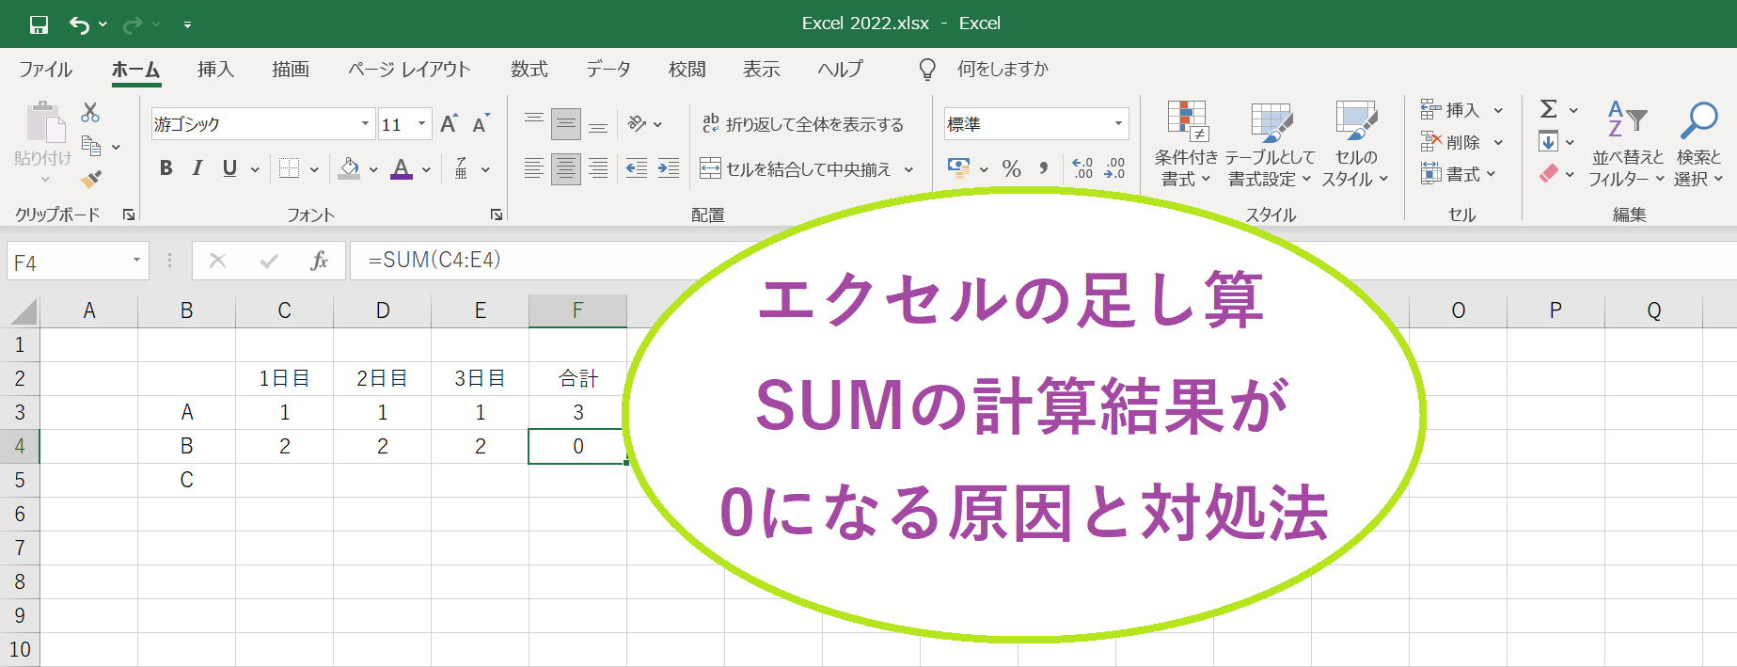The image size is (1737, 667).
Task: Apply cell borders with the border icon
Action: pos(290,168)
